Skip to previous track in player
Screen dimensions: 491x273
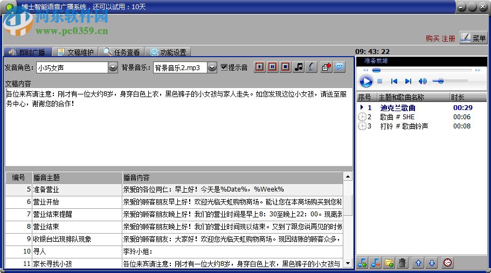click(x=394, y=81)
